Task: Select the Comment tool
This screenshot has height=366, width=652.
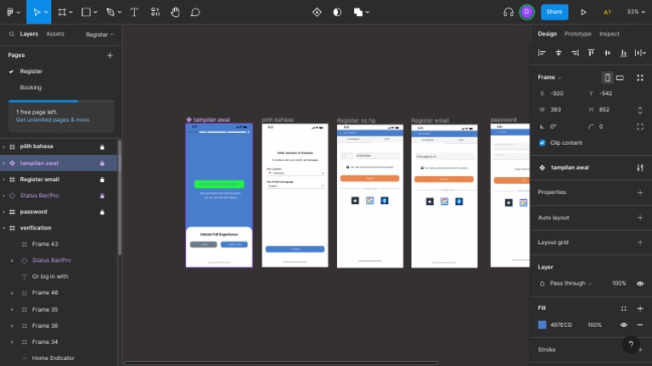Action: click(195, 12)
